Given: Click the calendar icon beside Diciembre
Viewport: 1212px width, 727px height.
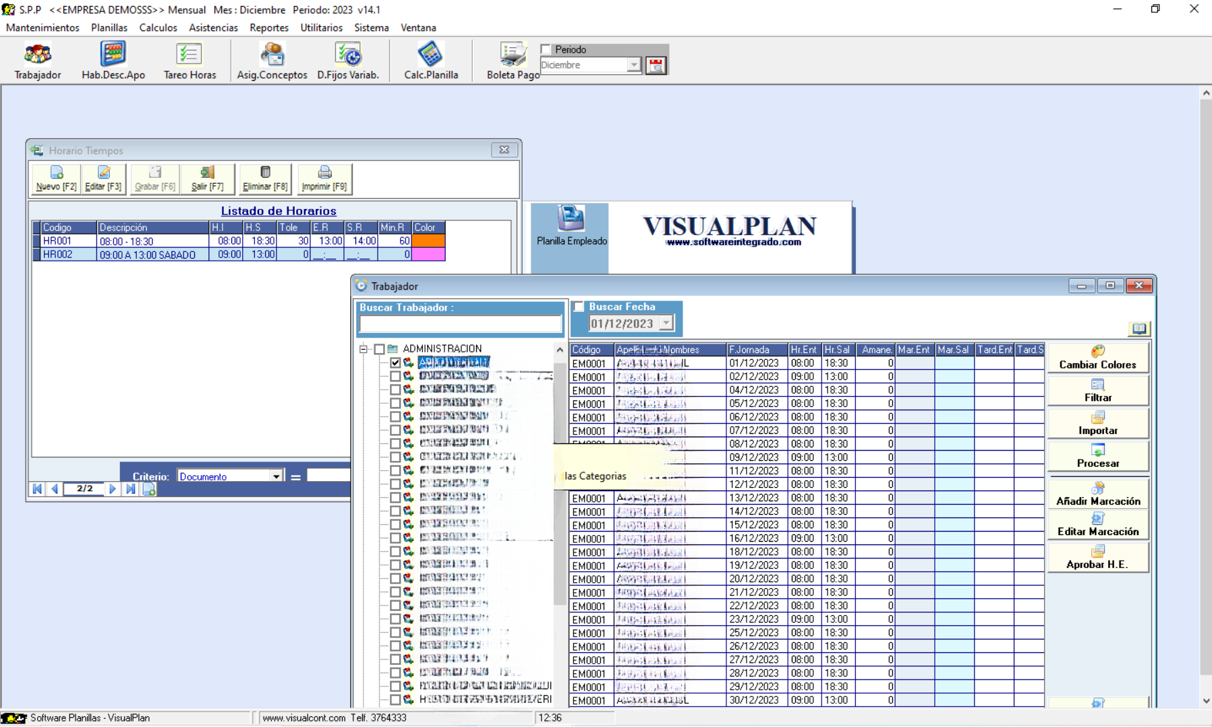Looking at the screenshot, I should [x=656, y=65].
